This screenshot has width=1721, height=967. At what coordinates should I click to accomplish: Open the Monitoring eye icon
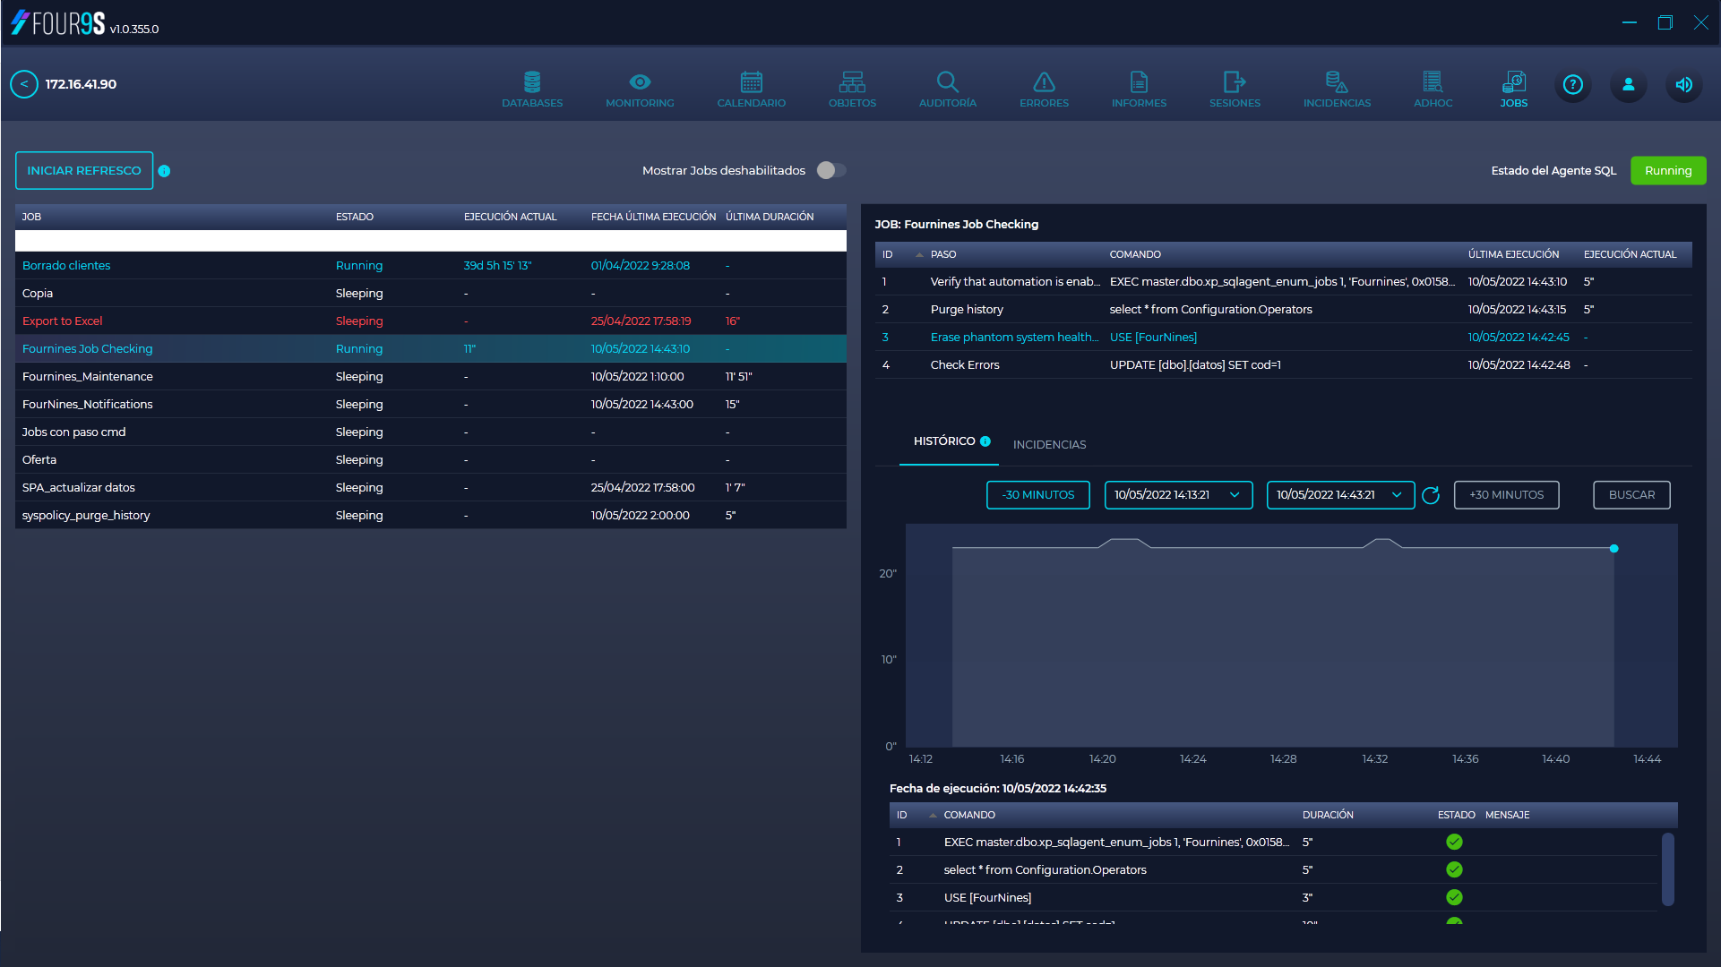640,83
